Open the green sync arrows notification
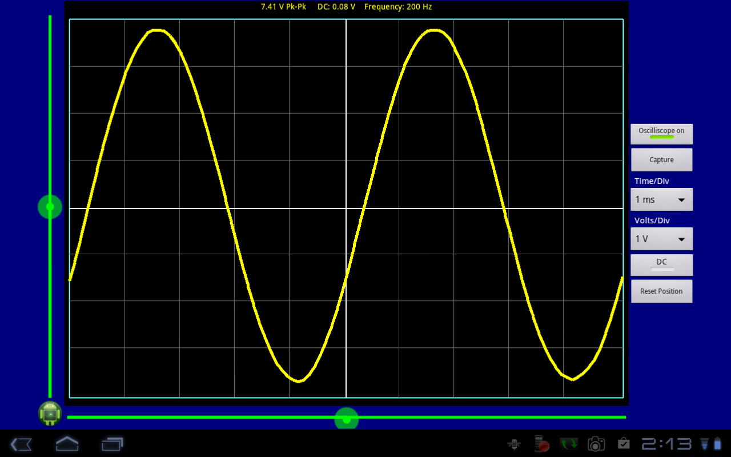 tap(569, 444)
